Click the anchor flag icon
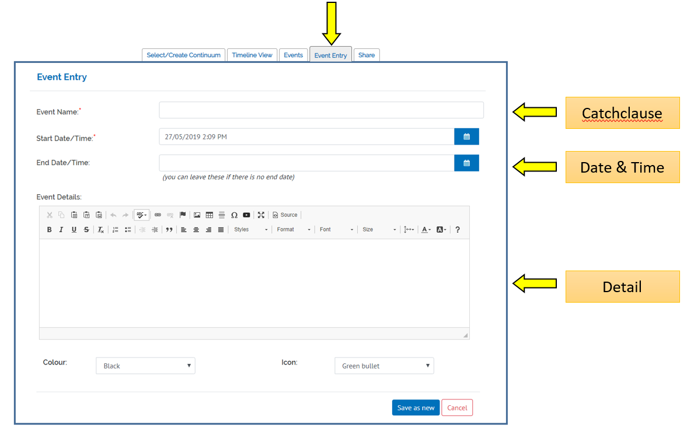Image resolution: width=687 pixels, height=435 pixels. pyautogui.click(x=183, y=215)
